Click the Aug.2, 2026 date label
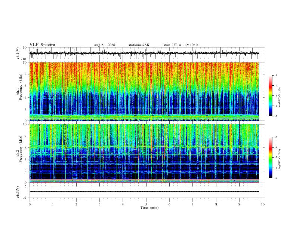296x229 pixels. point(104,45)
